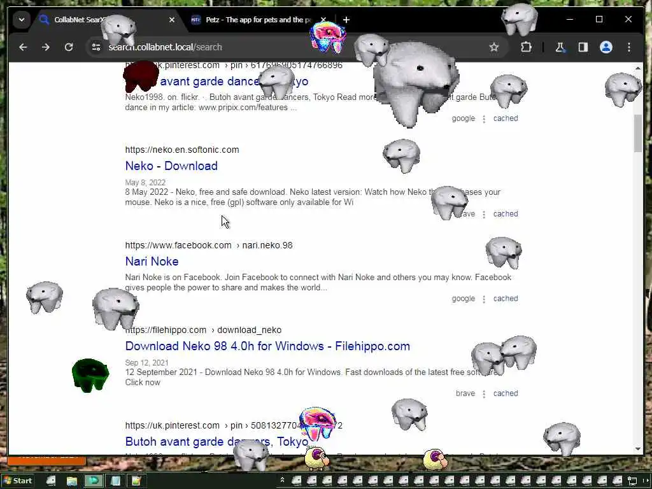Click the May 8, 2022 date text
Screen dimensions: 652x489
[x=145, y=183]
